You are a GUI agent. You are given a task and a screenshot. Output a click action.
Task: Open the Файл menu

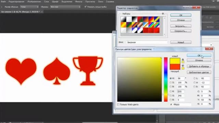3,1
